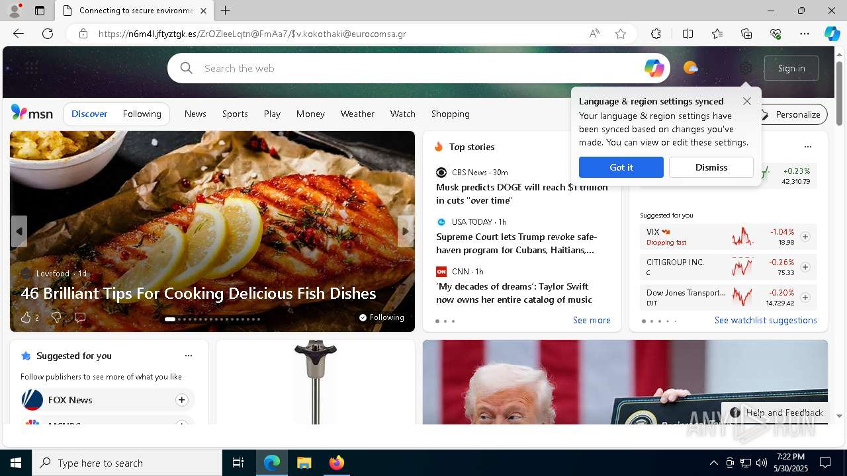Click the Got it button
Image resolution: width=847 pixels, height=476 pixels.
click(x=621, y=167)
